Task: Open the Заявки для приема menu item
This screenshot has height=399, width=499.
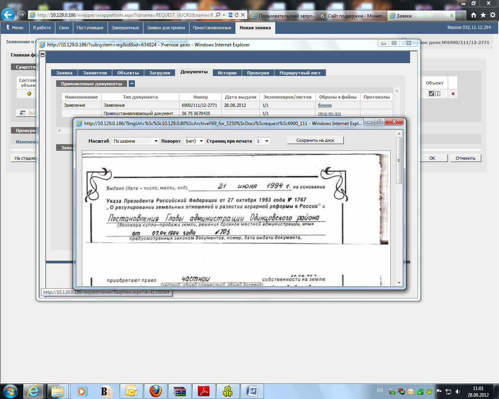Action: (166, 28)
